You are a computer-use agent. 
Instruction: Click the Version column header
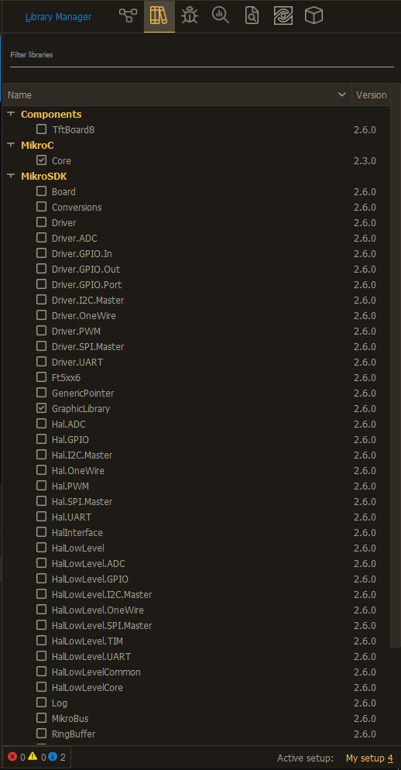point(371,95)
